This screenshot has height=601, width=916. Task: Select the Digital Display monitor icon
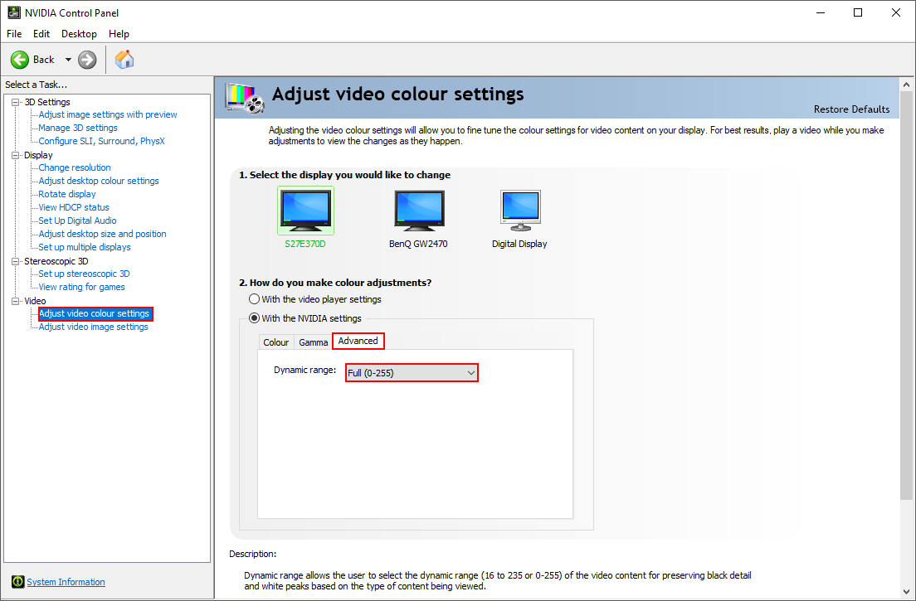(x=520, y=210)
